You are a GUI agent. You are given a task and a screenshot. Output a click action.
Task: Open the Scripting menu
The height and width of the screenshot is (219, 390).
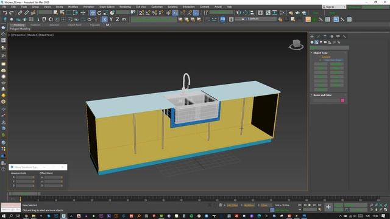click(x=172, y=7)
